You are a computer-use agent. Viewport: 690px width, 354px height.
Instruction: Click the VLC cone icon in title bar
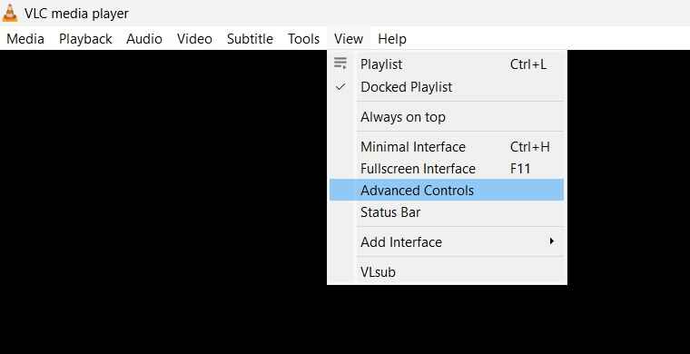point(10,13)
